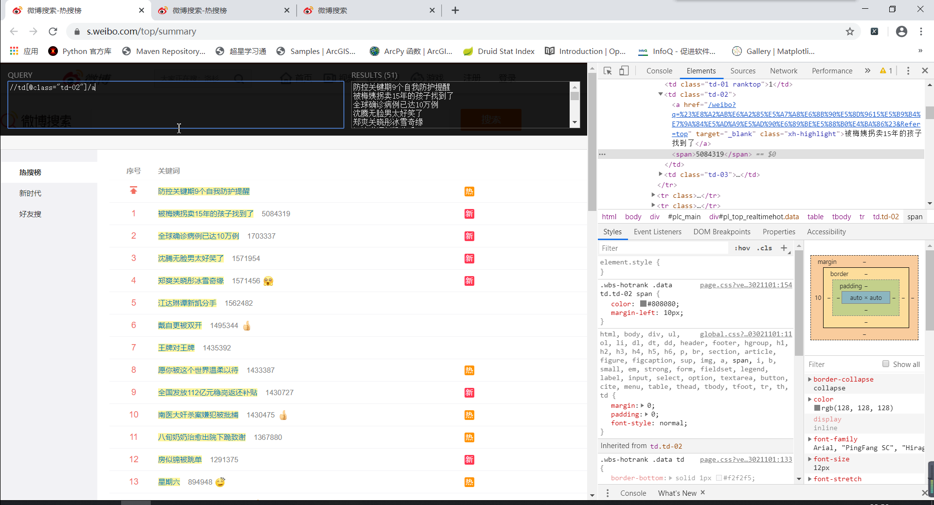The width and height of the screenshot is (934, 505).
Task: Click the 热 badge beside 防控关键期9个自我防护提醒
Action: (469, 192)
